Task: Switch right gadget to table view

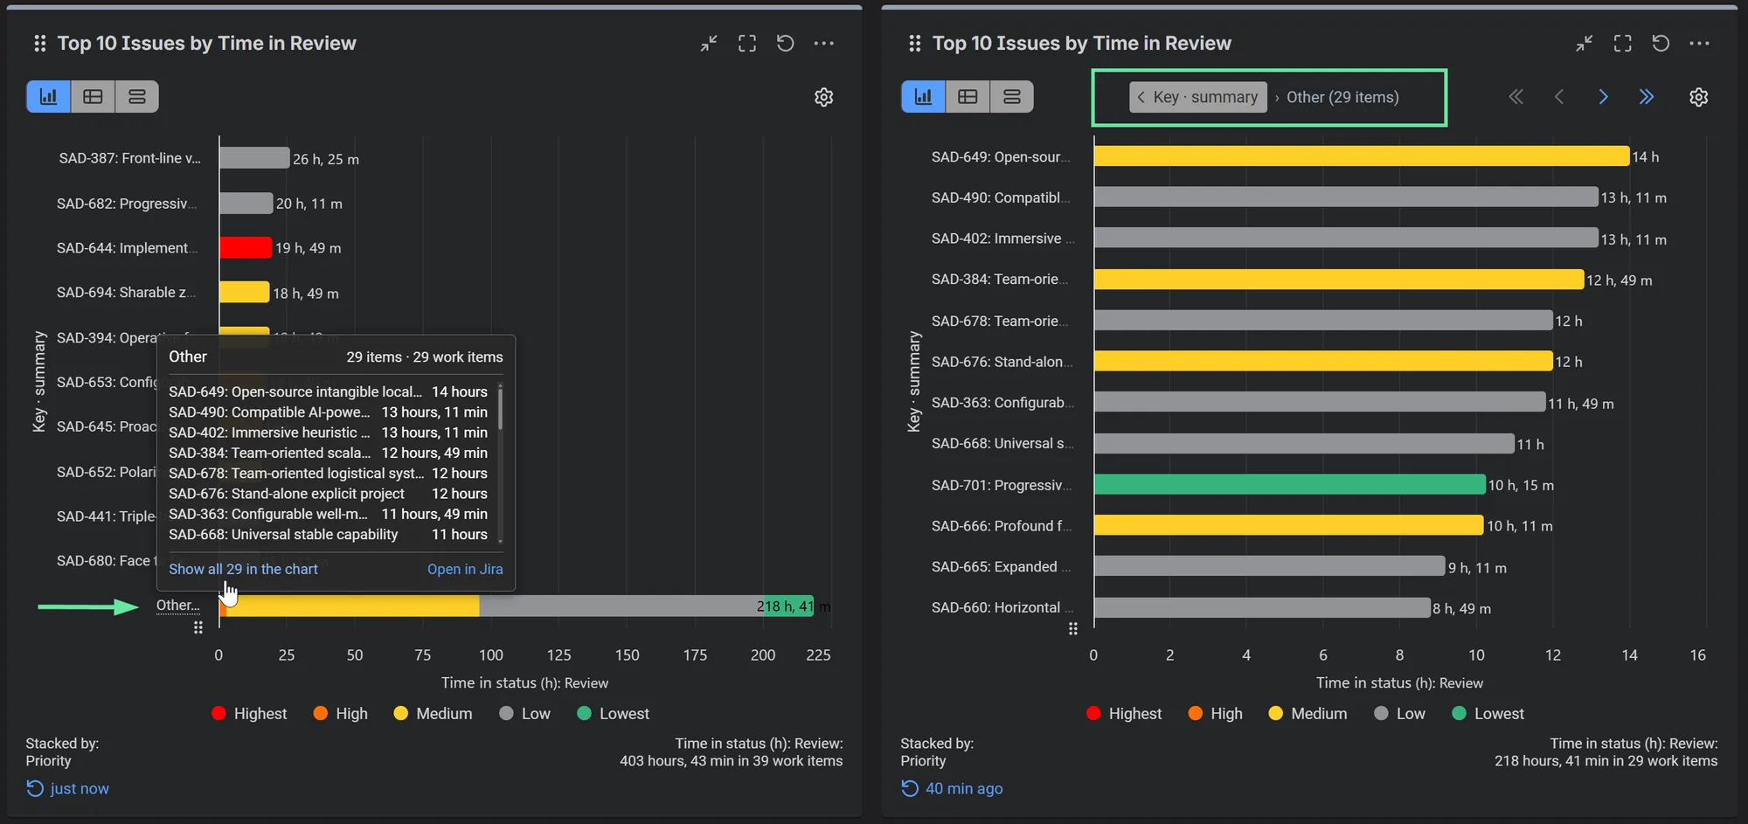Action: (968, 97)
